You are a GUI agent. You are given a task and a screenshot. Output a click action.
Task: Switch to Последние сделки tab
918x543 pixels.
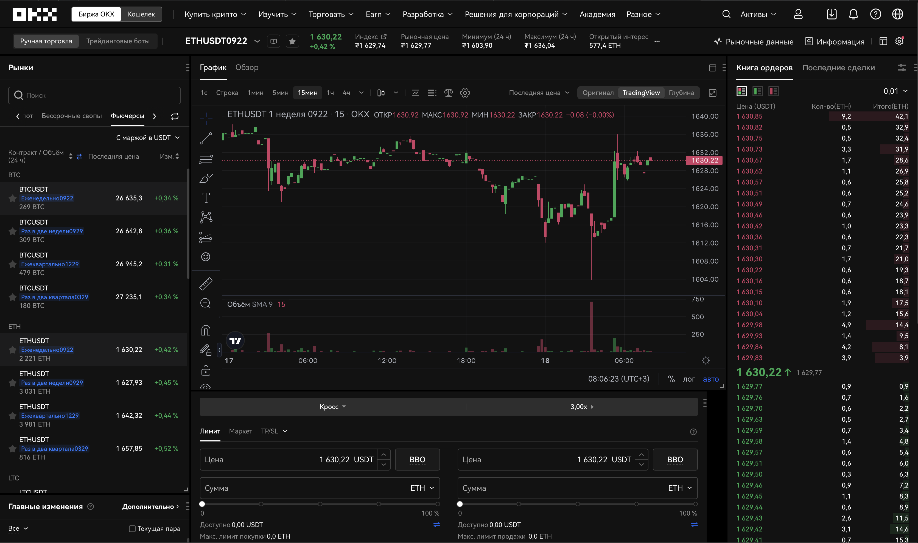(838, 68)
